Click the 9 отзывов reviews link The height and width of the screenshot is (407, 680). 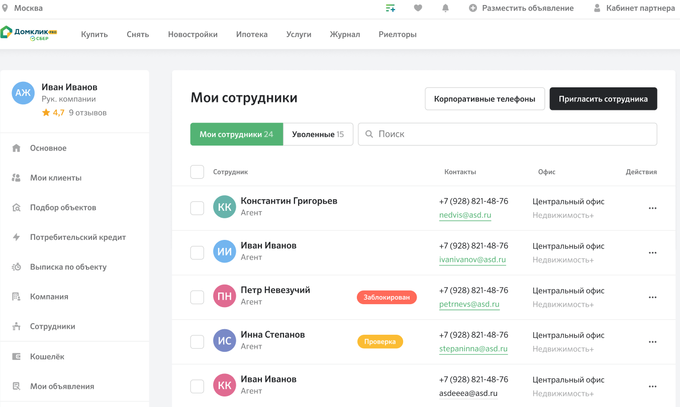[x=87, y=113]
